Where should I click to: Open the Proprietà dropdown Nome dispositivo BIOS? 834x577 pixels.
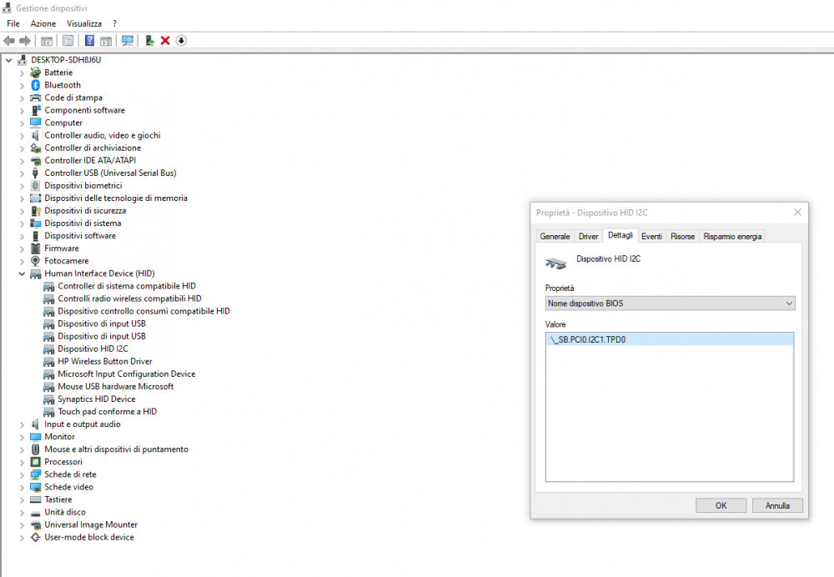point(670,304)
